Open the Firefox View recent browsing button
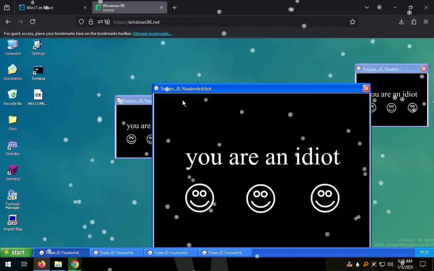This screenshot has height=271, width=434. coord(7,7)
